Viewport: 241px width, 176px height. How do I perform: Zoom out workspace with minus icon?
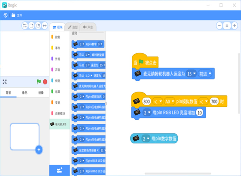tap(220, 26)
